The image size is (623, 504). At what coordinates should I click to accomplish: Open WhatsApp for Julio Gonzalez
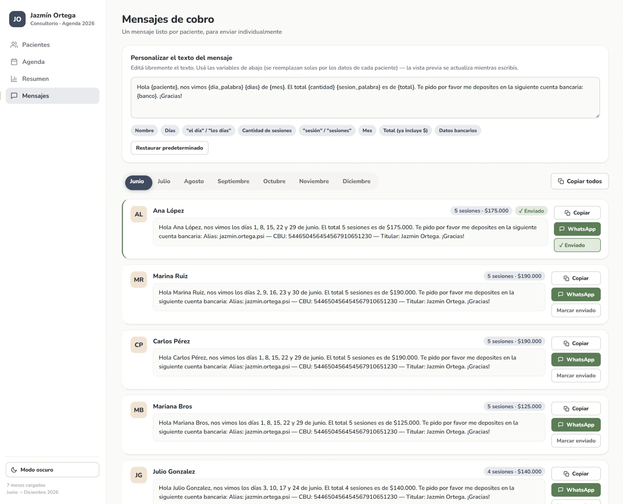(576, 490)
